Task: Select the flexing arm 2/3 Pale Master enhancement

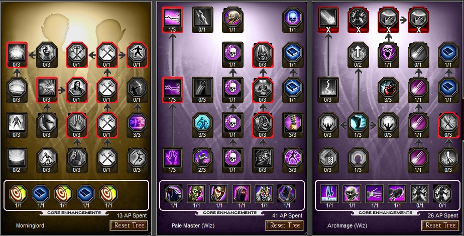Action: (x=202, y=158)
